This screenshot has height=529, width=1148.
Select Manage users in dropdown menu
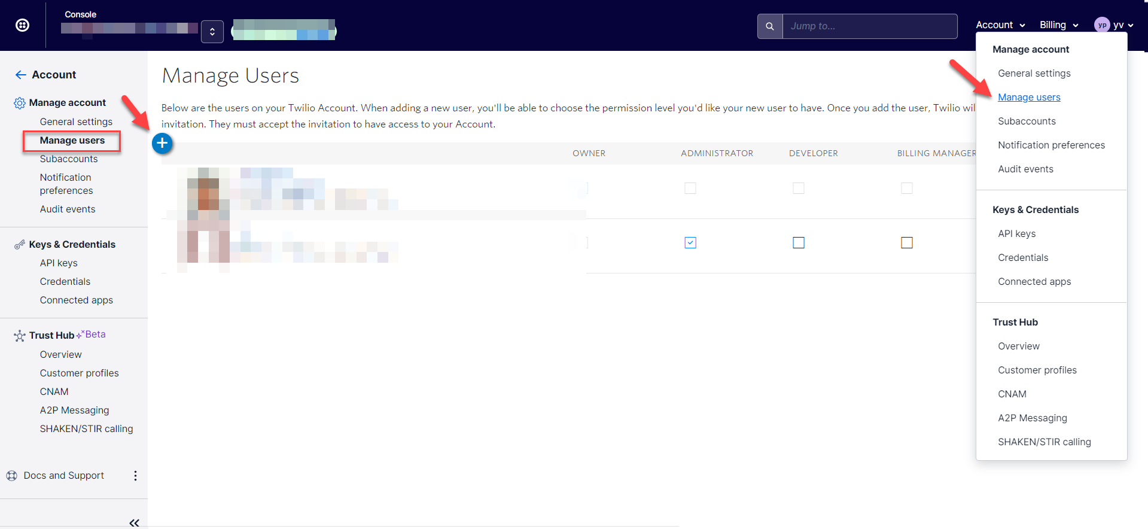[1029, 98]
